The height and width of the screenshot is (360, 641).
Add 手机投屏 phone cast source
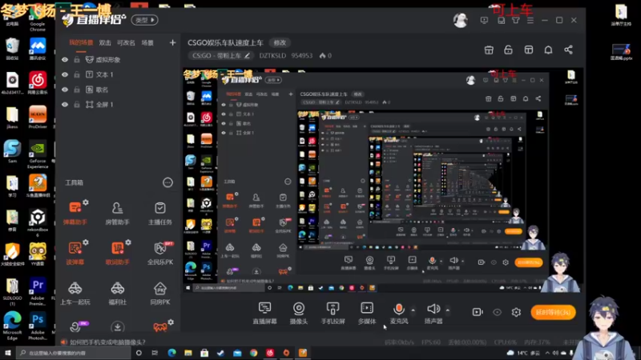click(x=333, y=313)
